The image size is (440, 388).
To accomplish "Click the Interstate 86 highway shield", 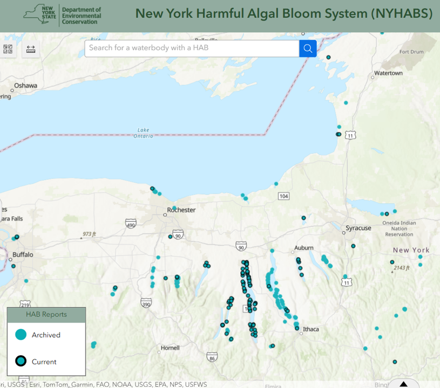I will pos(212,357).
